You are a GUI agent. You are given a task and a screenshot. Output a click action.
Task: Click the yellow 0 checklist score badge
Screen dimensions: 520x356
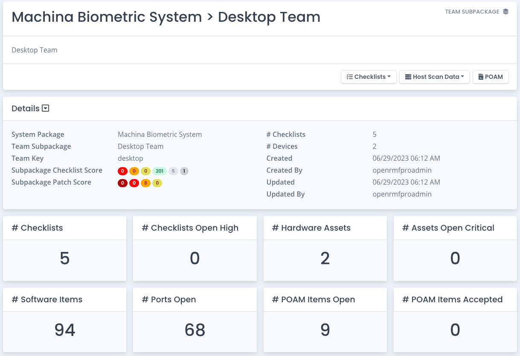(x=145, y=171)
